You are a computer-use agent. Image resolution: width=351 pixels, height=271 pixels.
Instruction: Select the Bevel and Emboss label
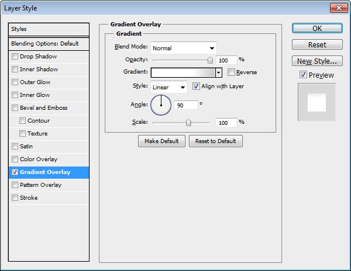coord(44,107)
